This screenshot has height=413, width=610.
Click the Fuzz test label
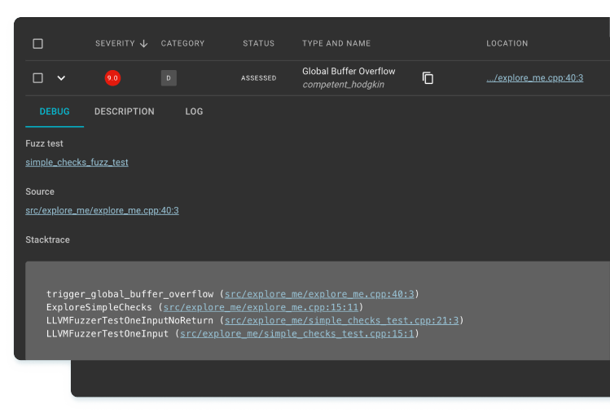[44, 143]
